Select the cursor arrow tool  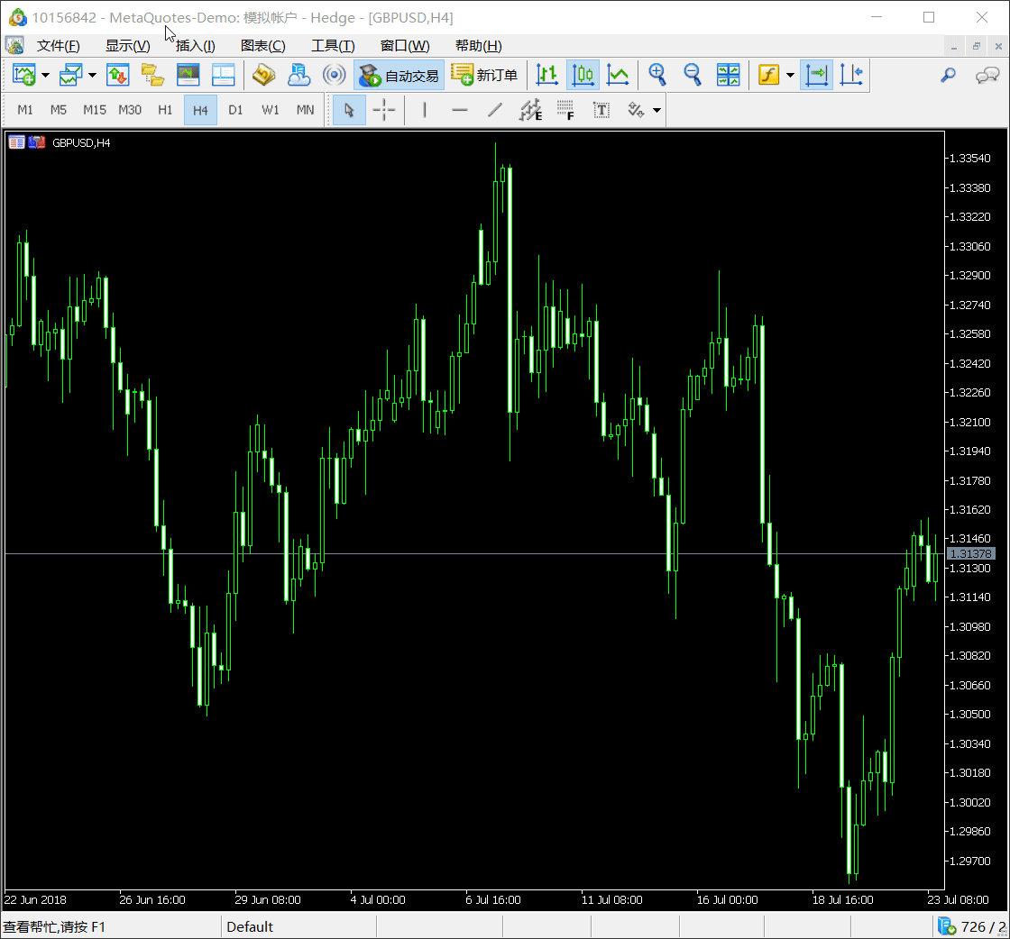[349, 110]
